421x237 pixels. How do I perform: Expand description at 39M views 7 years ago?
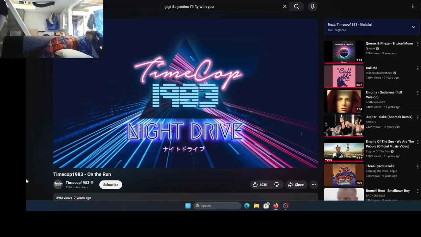[x=186, y=197]
